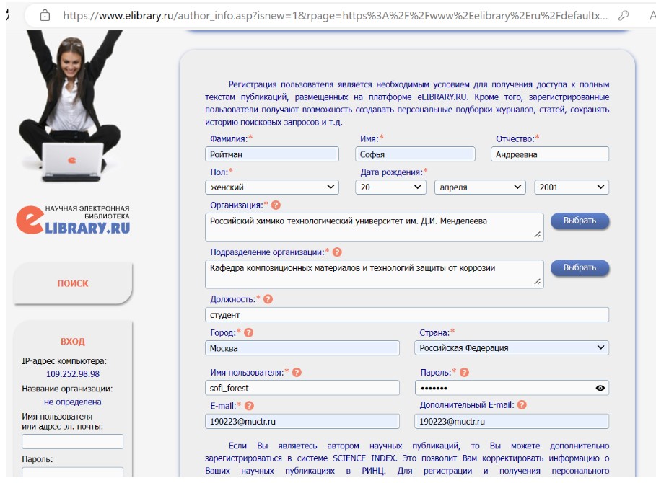Open the birth year dropdown showing 2001
This screenshot has width=656, height=483.
click(x=571, y=187)
